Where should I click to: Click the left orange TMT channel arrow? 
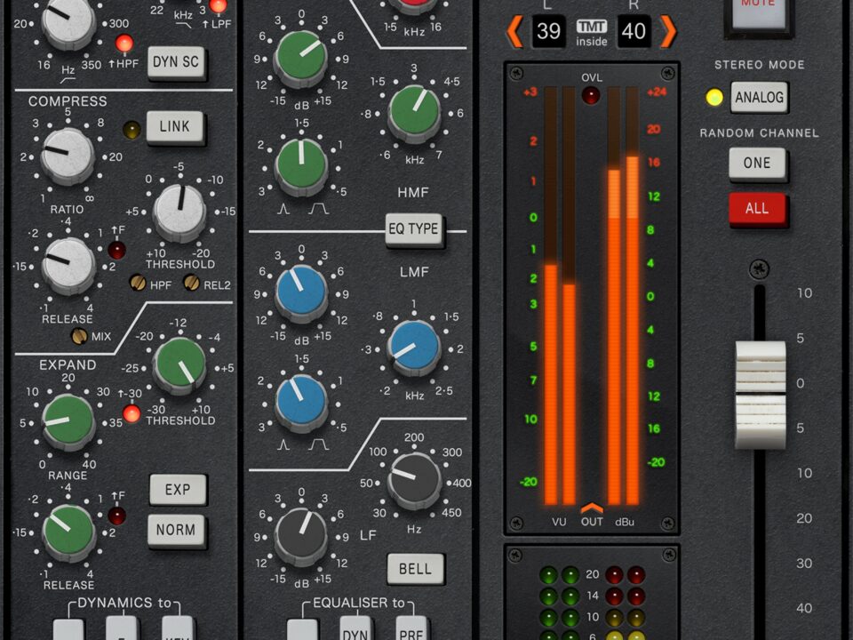514,32
